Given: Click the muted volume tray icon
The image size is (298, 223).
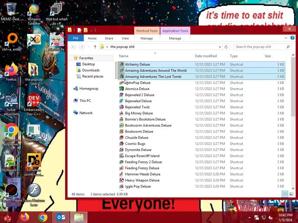Looking at the screenshot, I should pyautogui.click(x=271, y=217).
